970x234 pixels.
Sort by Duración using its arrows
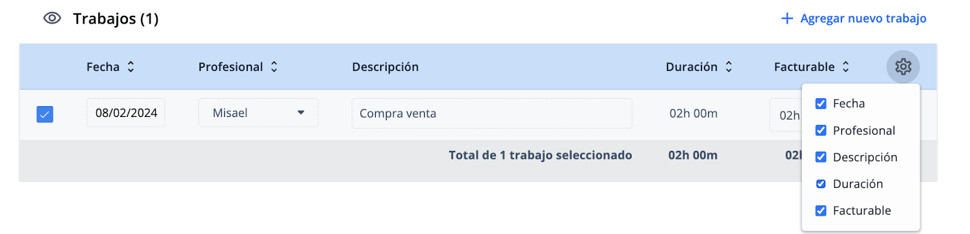pos(729,67)
